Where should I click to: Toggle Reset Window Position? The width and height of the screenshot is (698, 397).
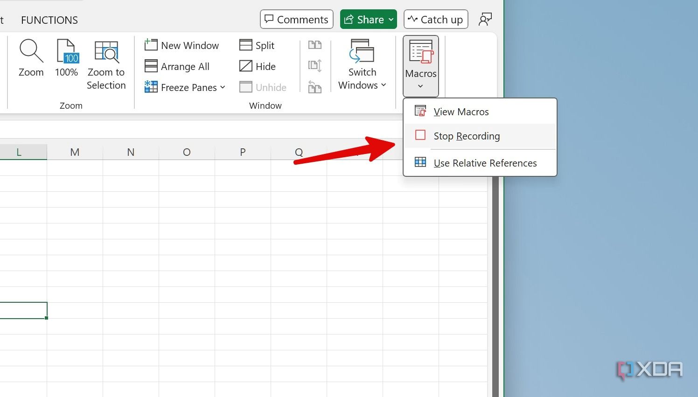pyautogui.click(x=315, y=87)
